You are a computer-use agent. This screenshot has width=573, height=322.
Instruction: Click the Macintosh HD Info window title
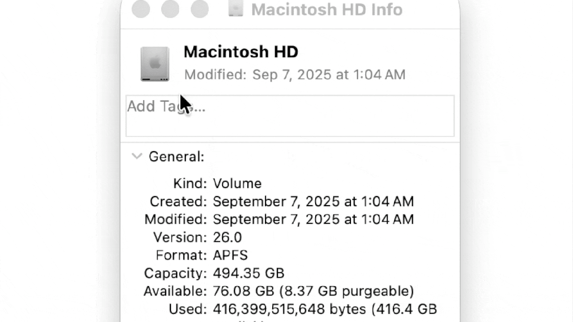click(328, 10)
